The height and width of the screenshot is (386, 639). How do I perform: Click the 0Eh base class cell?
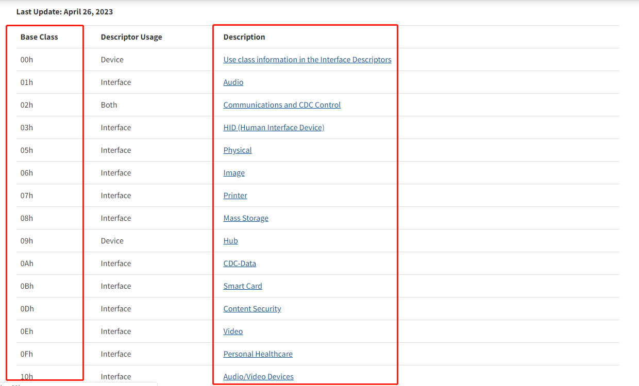pyautogui.click(x=27, y=331)
